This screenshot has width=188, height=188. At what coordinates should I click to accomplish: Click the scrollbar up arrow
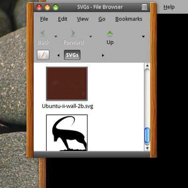147,65
